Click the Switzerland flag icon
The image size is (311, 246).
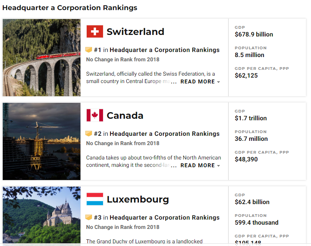pyautogui.click(x=94, y=31)
